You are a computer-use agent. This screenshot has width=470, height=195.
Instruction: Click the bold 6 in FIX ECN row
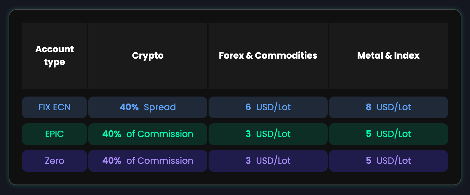248,107
